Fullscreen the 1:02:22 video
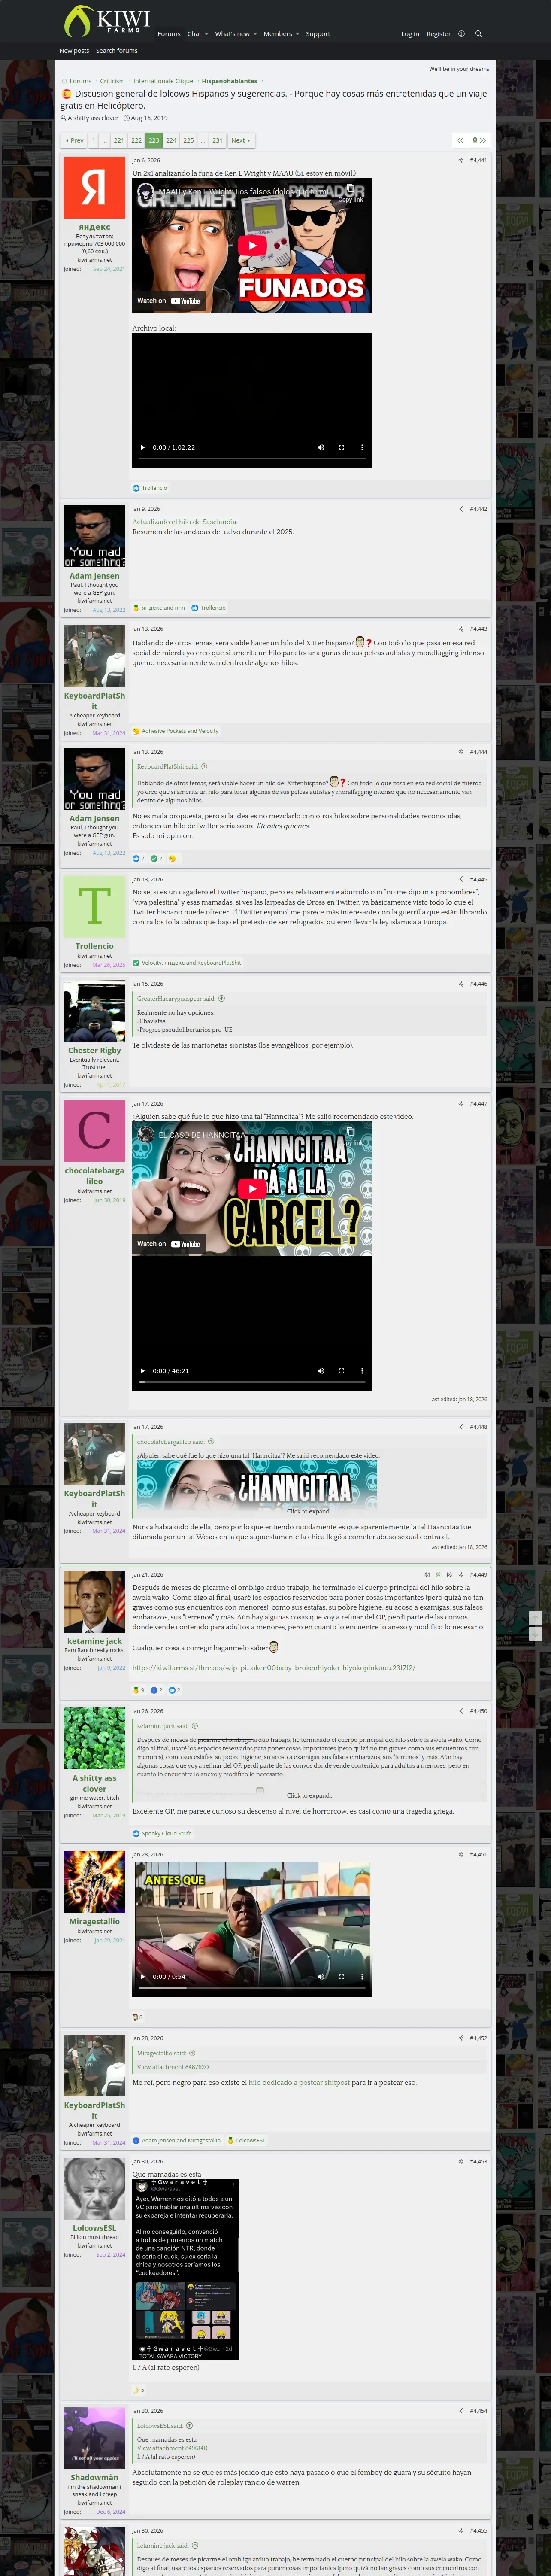The width and height of the screenshot is (551, 2576). [341, 447]
